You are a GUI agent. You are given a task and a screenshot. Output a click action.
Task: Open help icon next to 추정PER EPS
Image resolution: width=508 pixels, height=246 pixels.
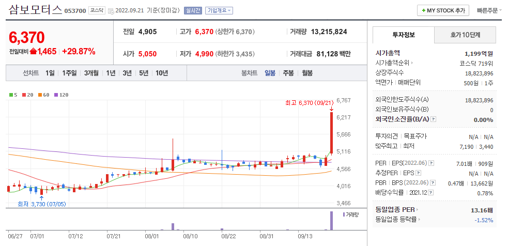click(418, 173)
